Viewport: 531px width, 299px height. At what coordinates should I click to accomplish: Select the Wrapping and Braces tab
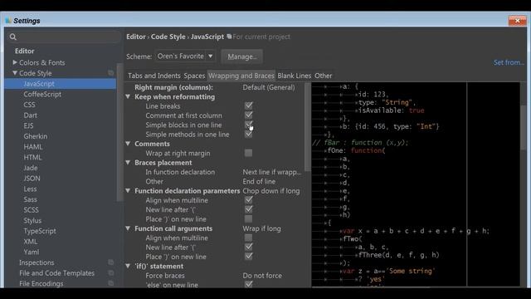[x=241, y=76]
